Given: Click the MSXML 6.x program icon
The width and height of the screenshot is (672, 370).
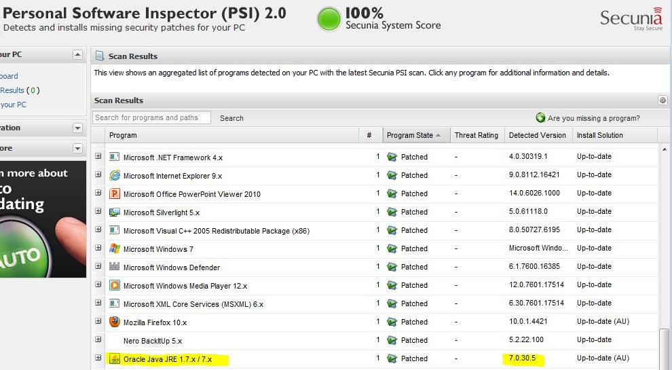Looking at the screenshot, I should [x=115, y=303].
